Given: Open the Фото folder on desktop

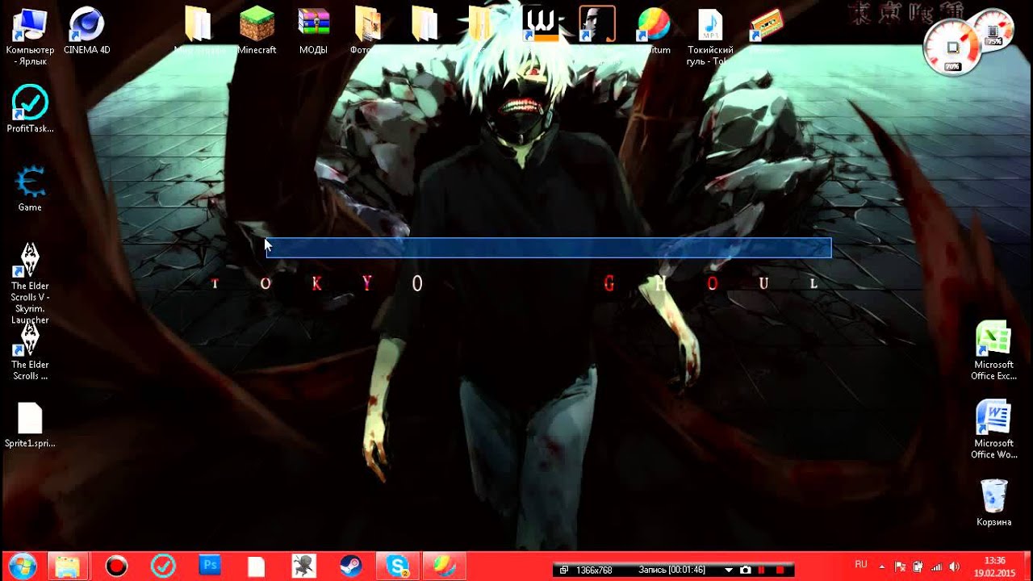Looking at the screenshot, I should pyautogui.click(x=369, y=24).
